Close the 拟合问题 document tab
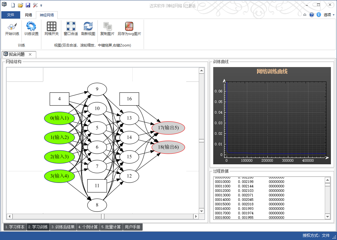Screen dimensions: 337x240 coord(30,55)
